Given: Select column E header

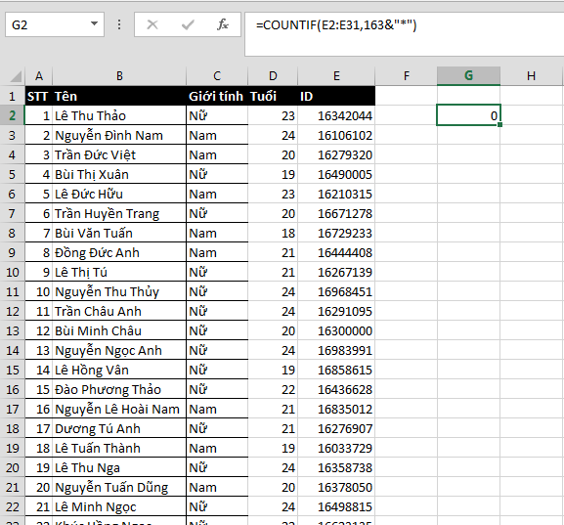Looking at the screenshot, I should (336, 76).
